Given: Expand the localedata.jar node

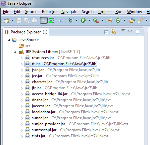Looking at the screenshot, I should point(21,112).
